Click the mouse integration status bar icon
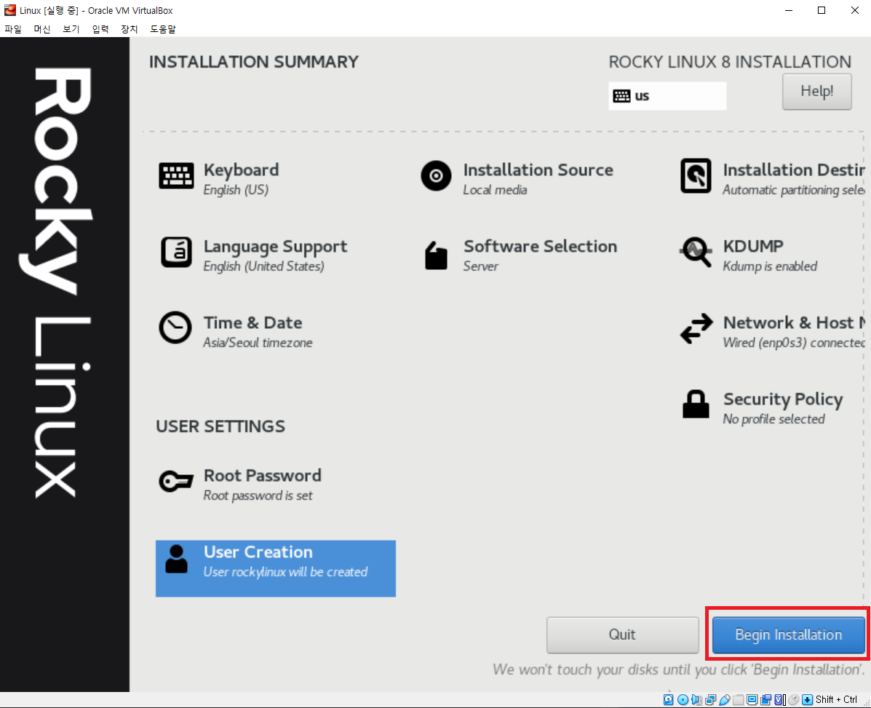This screenshot has width=871, height=708. [x=794, y=699]
